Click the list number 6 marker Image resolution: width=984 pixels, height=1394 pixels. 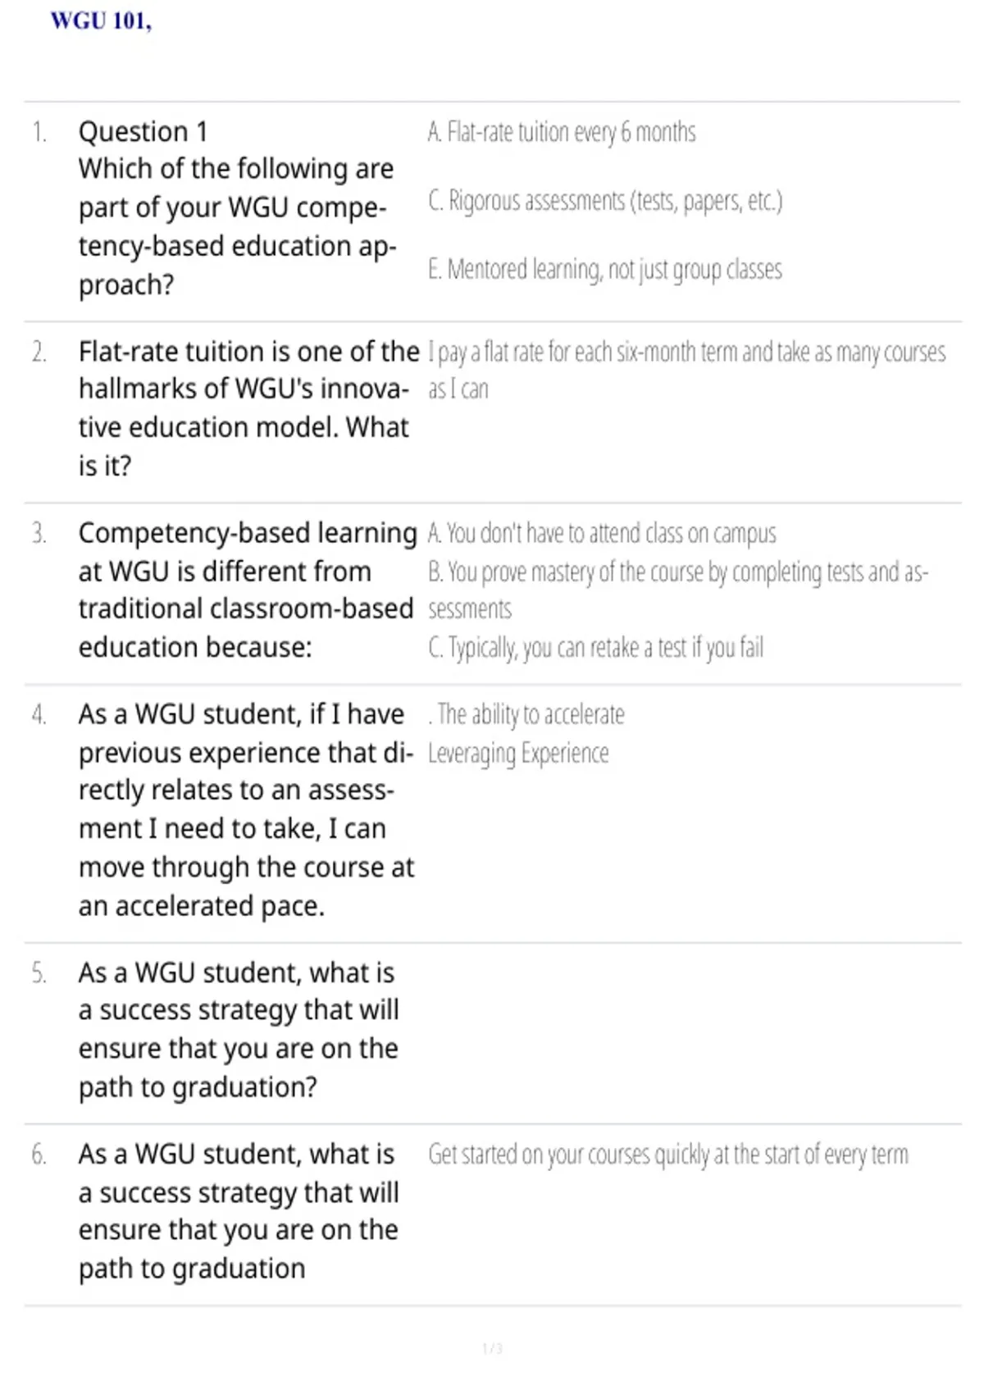[39, 1155]
